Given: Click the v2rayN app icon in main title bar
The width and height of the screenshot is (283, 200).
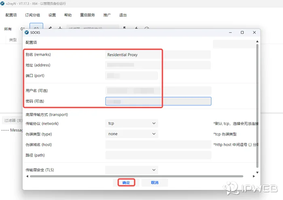Looking at the screenshot, I should [x=2, y=3].
